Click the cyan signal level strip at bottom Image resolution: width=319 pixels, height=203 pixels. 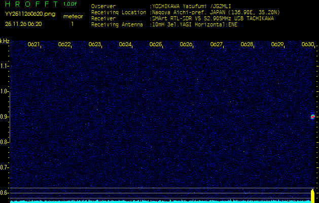pyautogui.click(x=152, y=201)
